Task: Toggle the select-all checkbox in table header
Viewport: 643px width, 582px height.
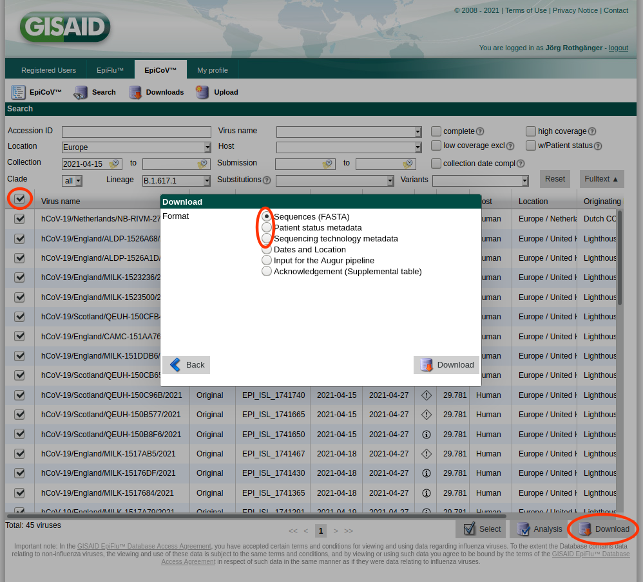Action: (20, 200)
